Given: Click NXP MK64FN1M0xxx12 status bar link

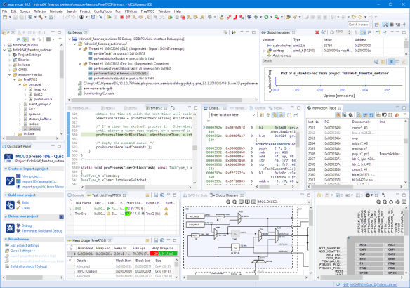Looking at the screenshot, I should (x=370, y=284).
